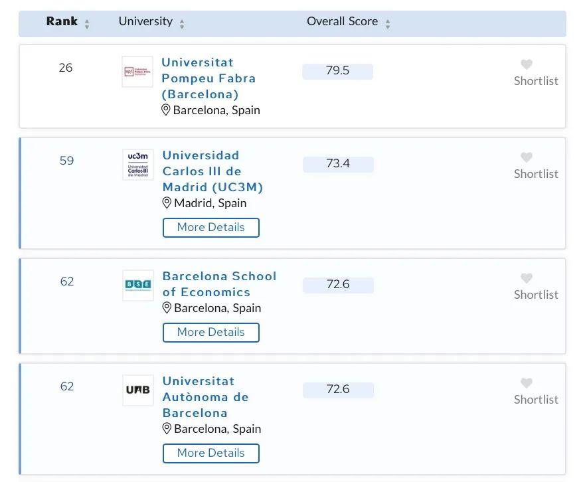Click More Details for Universitat Autònoma de Barcelona
Viewport: 587px width, 482px height.
coord(210,453)
